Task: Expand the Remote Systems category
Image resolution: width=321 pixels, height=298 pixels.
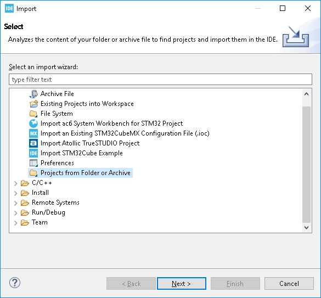Action: click(15, 203)
